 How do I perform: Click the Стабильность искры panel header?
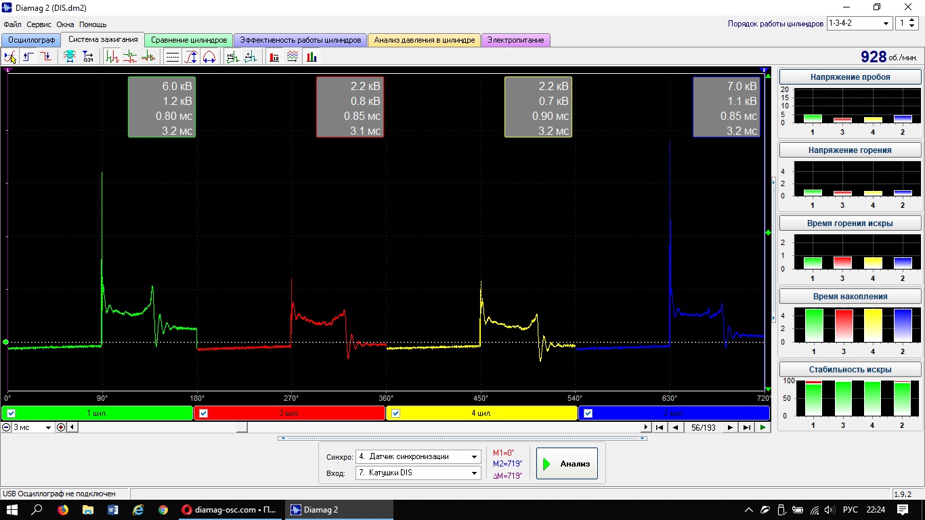pyautogui.click(x=850, y=370)
